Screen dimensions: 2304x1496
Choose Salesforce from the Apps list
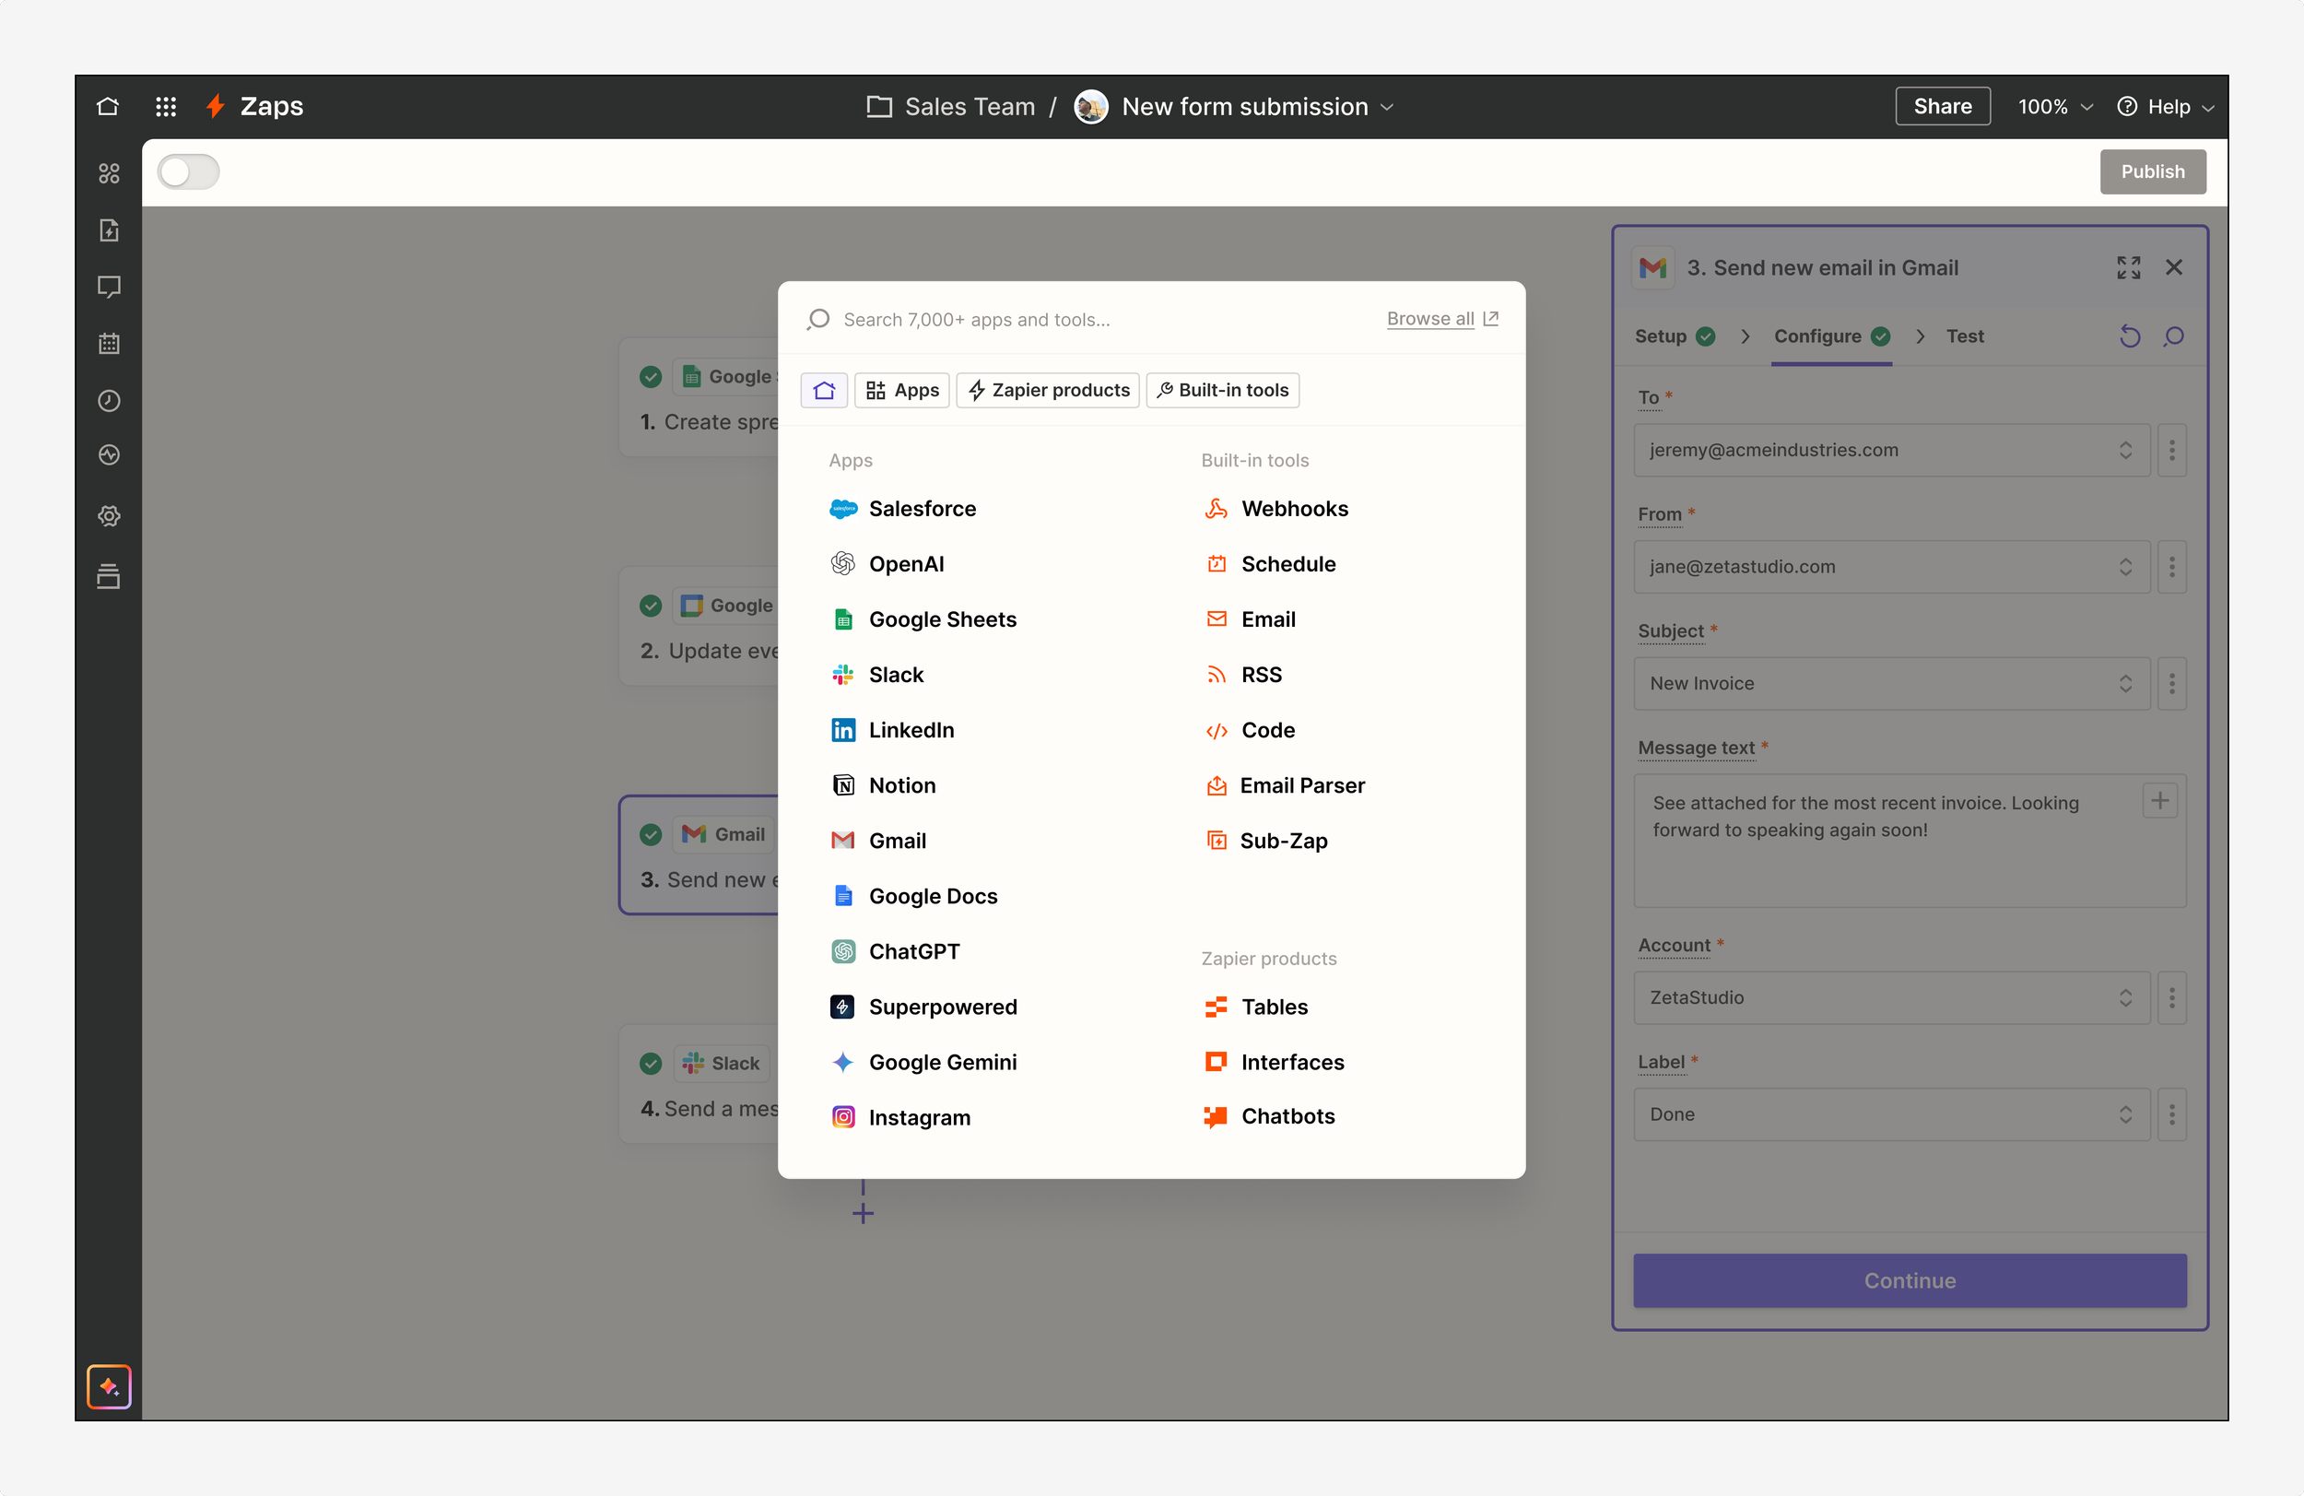pyautogui.click(x=921, y=509)
